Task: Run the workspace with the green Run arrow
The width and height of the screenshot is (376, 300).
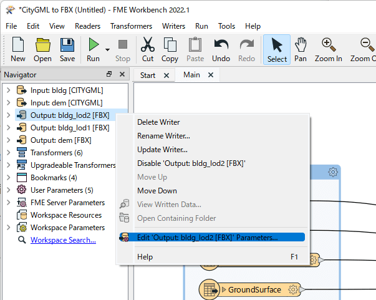Action: (x=94, y=44)
